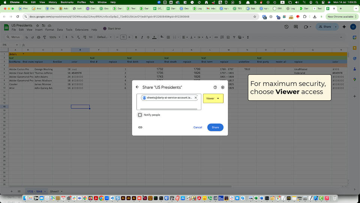Viewport: 360px width, 203px height.
Task: Redo the last action
Action: (33, 37)
